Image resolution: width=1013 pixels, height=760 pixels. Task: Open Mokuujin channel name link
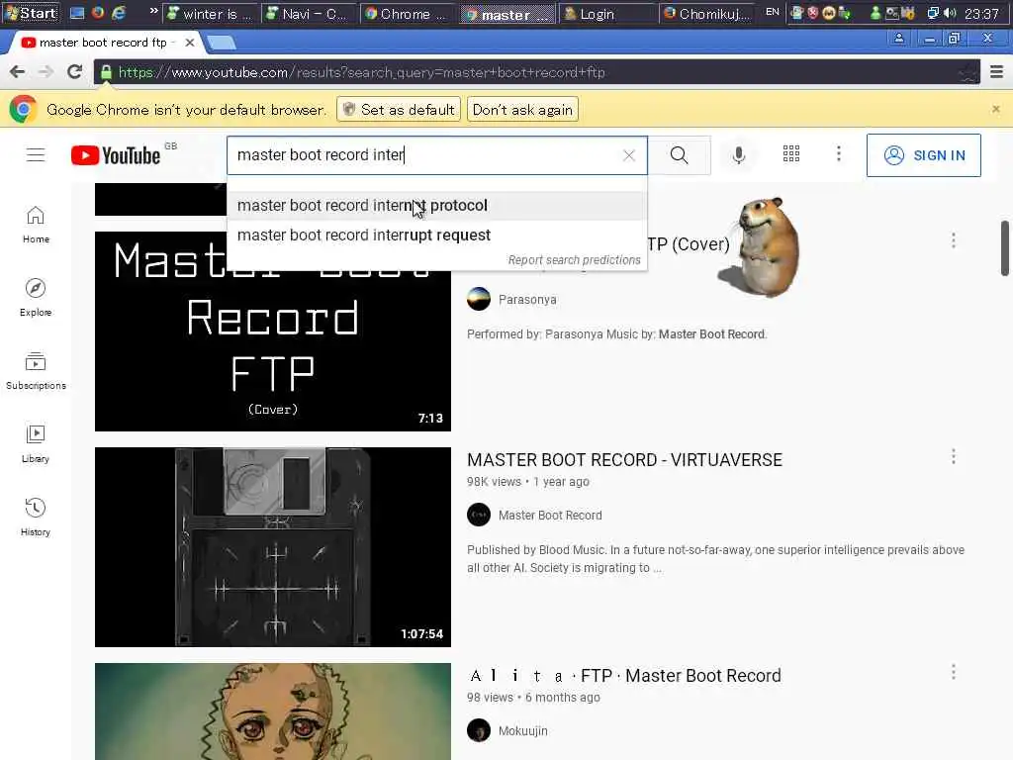tap(522, 731)
